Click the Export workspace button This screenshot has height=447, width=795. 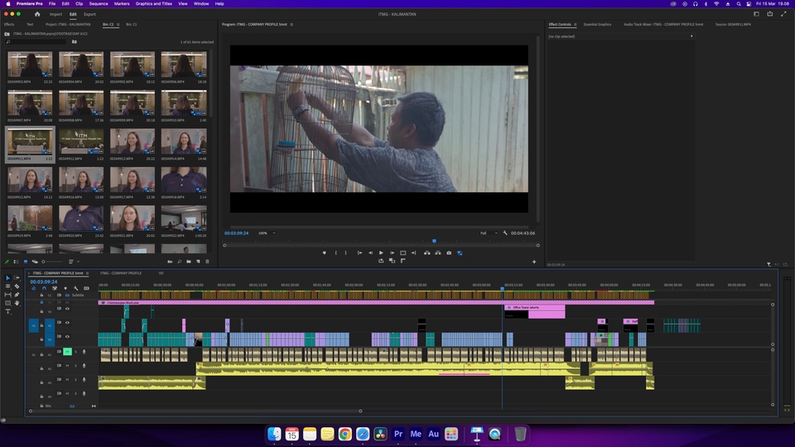click(x=89, y=14)
